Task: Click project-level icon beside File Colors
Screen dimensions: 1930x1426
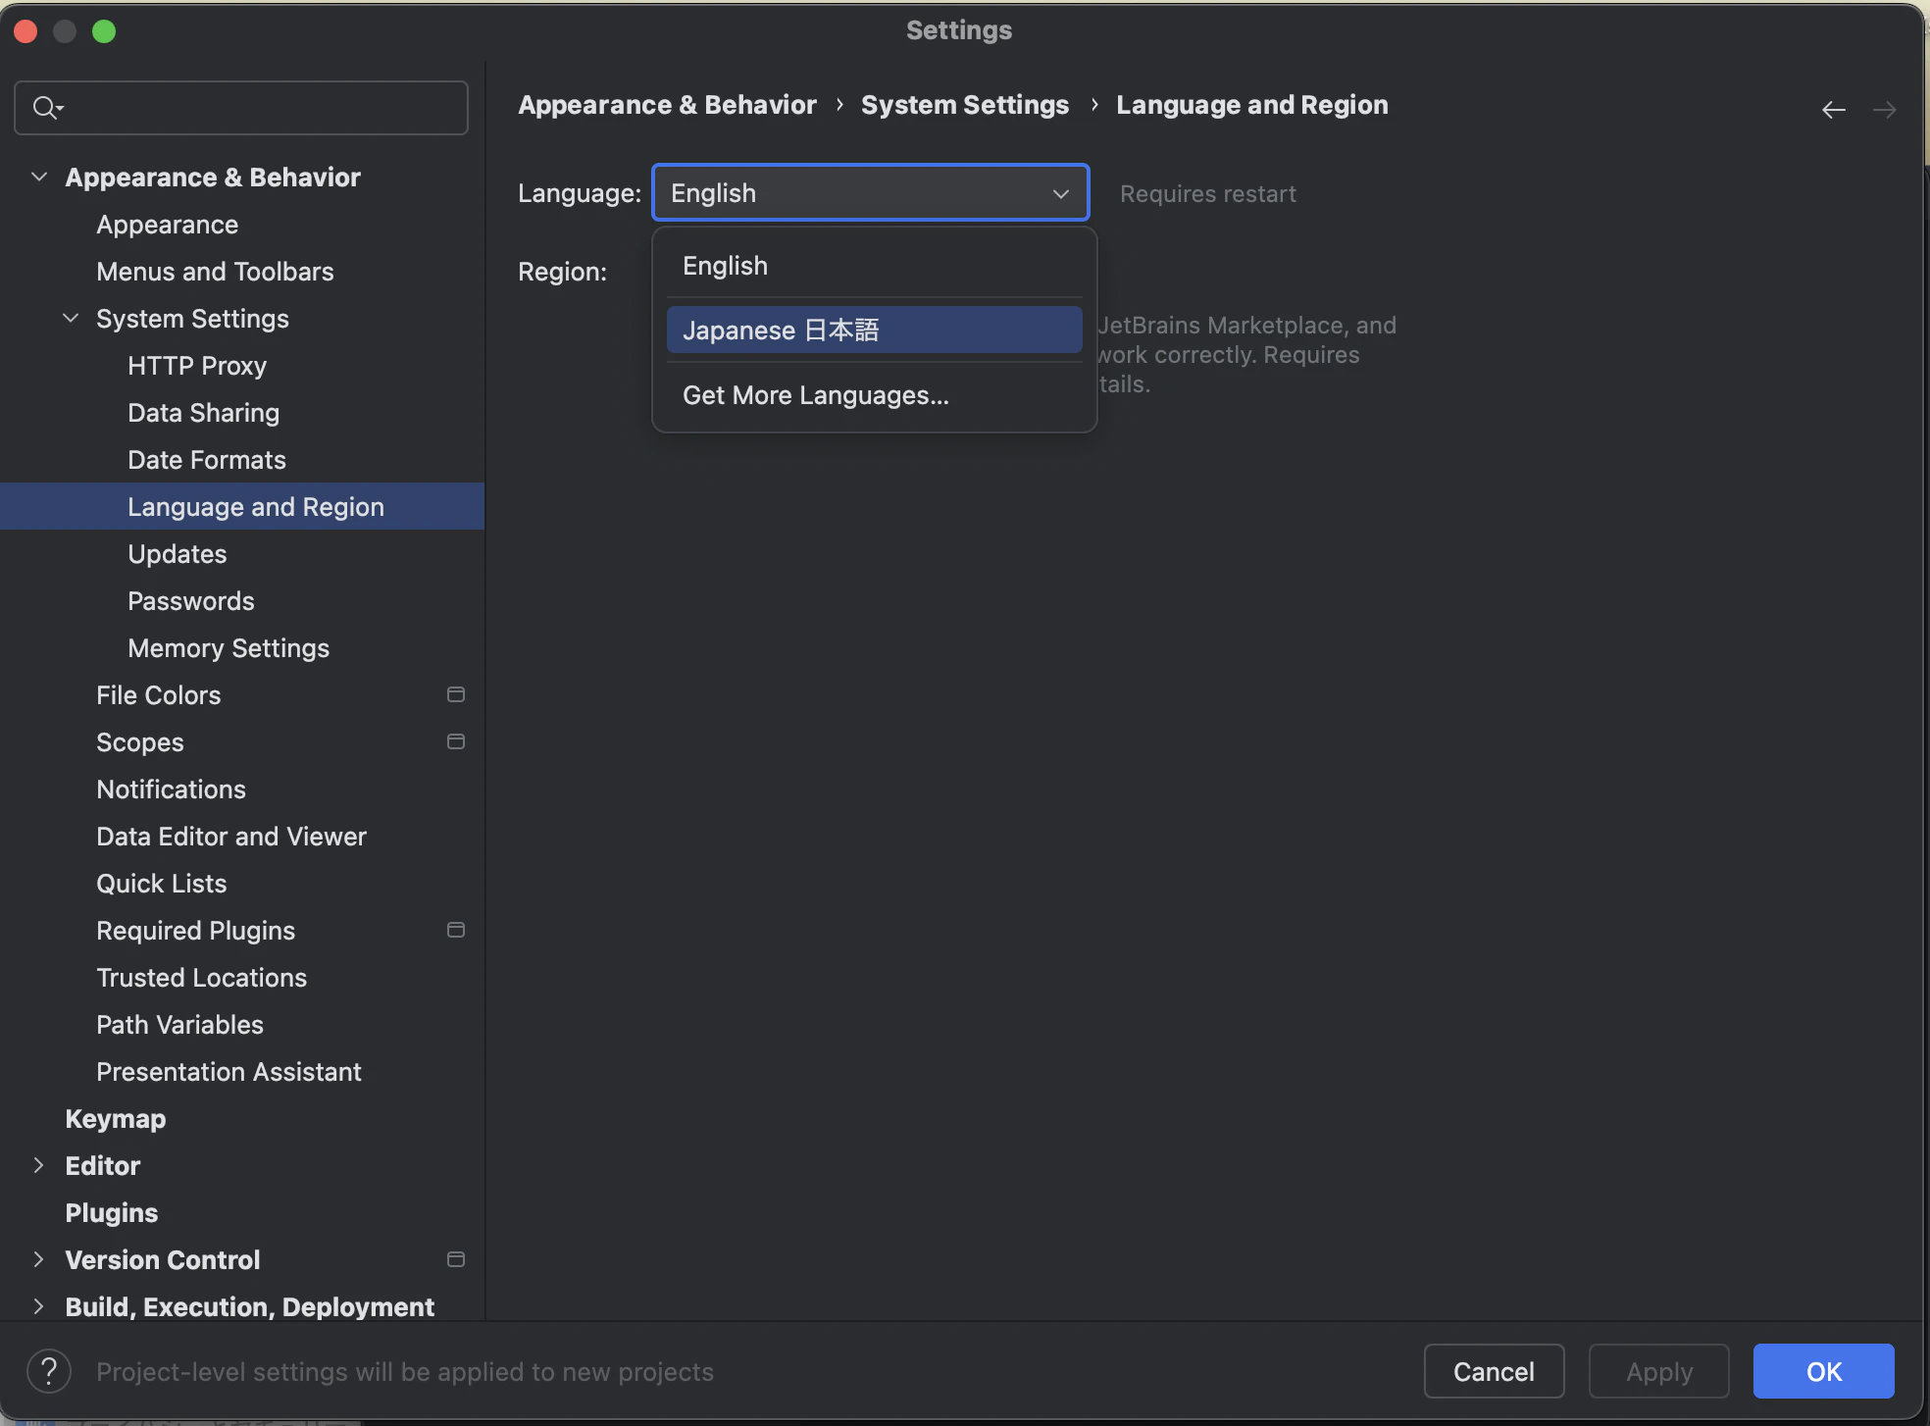Action: (456, 694)
